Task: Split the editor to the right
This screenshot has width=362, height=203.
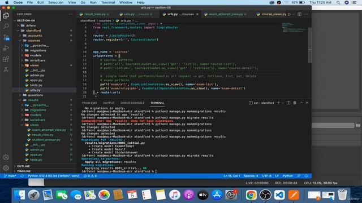Action: (299, 14)
